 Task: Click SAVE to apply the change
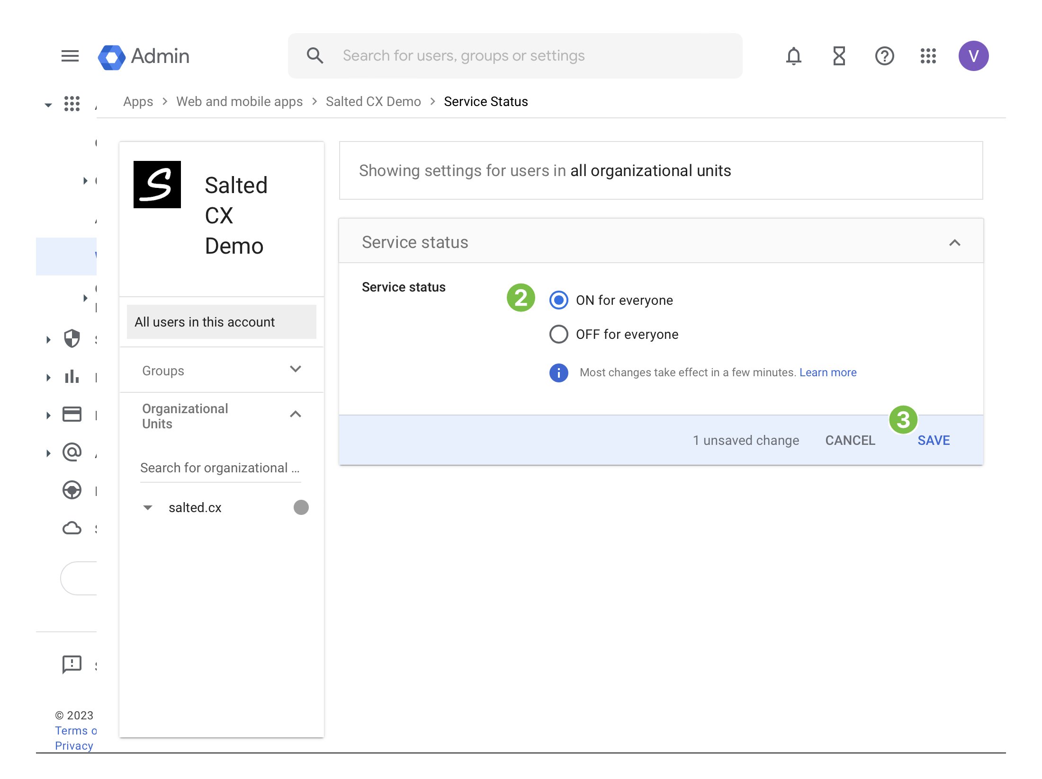pyautogui.click(x=934, y=440)
